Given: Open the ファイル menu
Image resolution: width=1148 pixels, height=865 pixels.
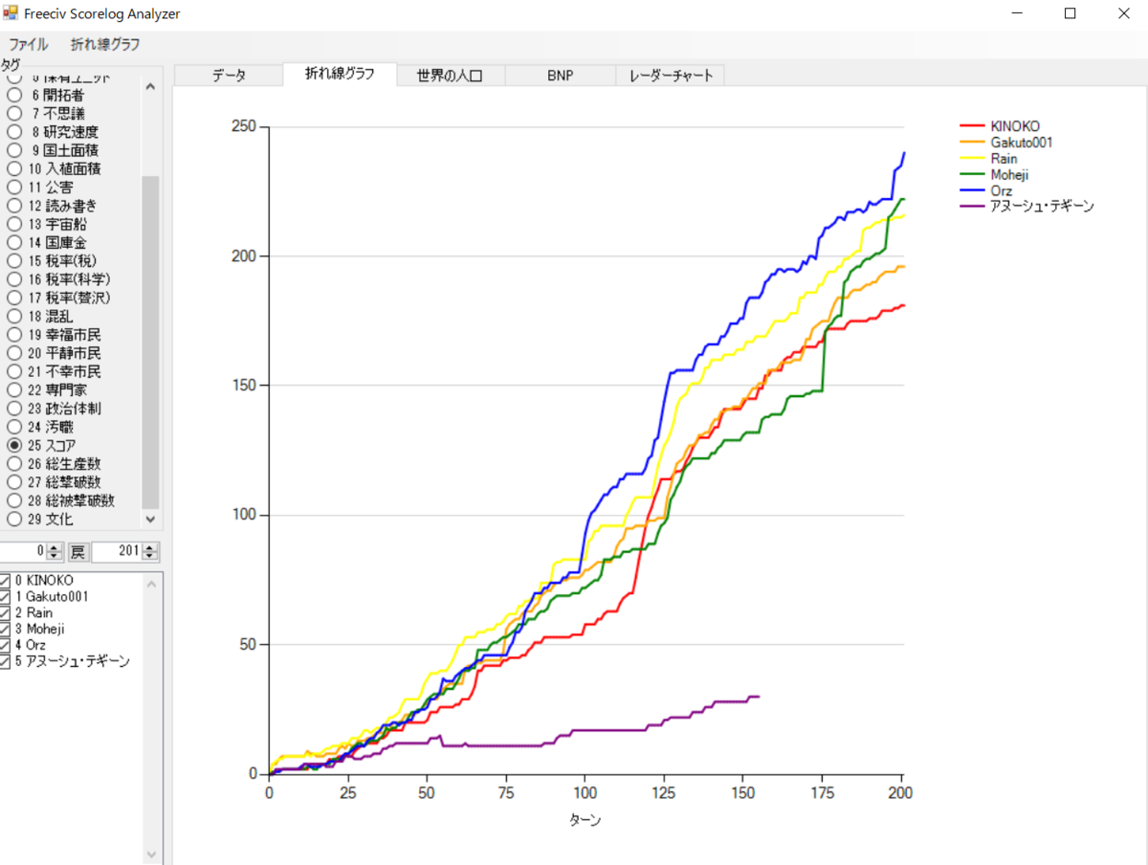Looking at the screenshot, I should pyautogui.click(x=29, y=44).
